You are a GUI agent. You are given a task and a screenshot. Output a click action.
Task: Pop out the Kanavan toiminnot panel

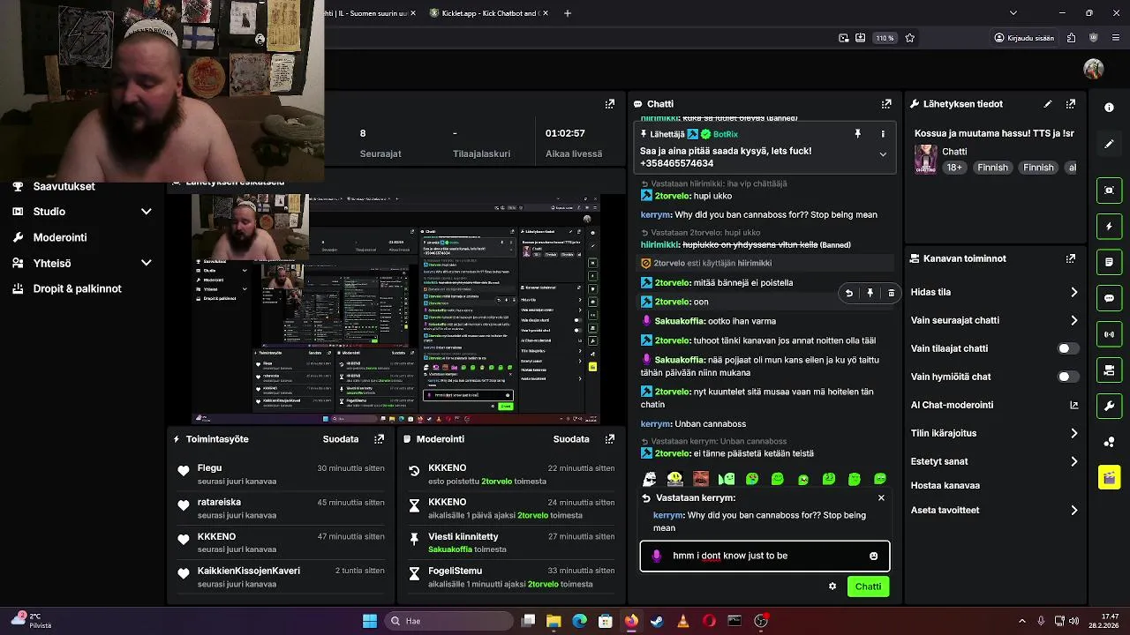tap(1071, 259)
